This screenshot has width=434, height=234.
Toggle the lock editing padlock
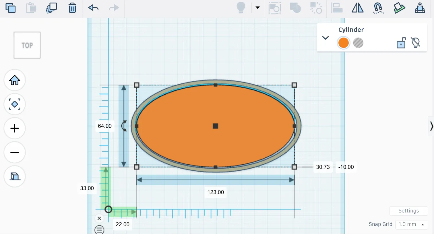[x=401, y=43]
